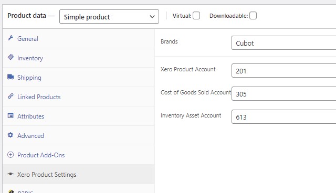Switch to the Advanced tab
This screenshot has height=193, width=336.
point(79,136)
